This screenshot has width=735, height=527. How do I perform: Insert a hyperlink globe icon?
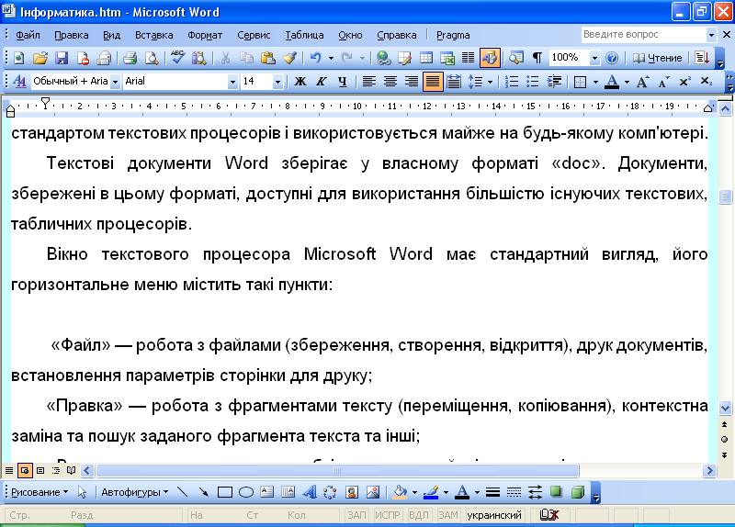(x=384, y=58)
